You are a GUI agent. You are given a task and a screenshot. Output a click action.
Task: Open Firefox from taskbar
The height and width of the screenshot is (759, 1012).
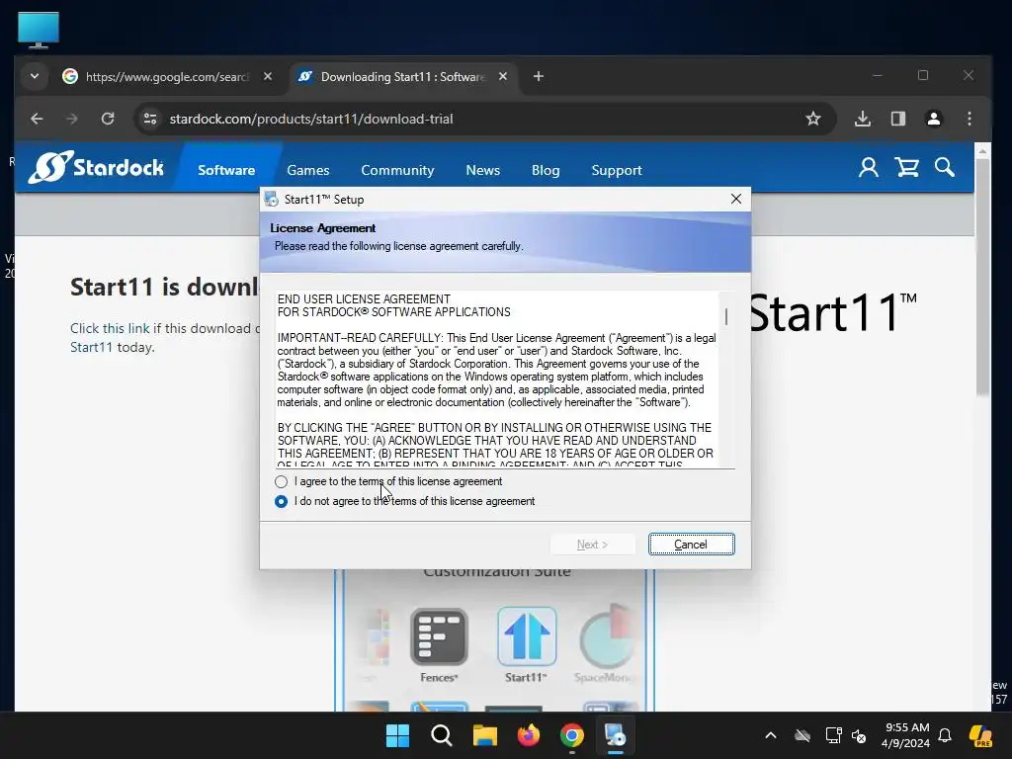(529, 735)
